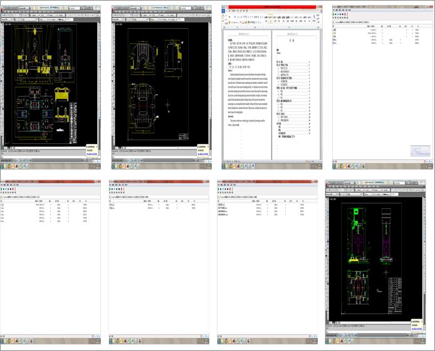Screen dimensions: 435x351
Task: Click the address bar of the six-file archive window
Action: (50, 197)
